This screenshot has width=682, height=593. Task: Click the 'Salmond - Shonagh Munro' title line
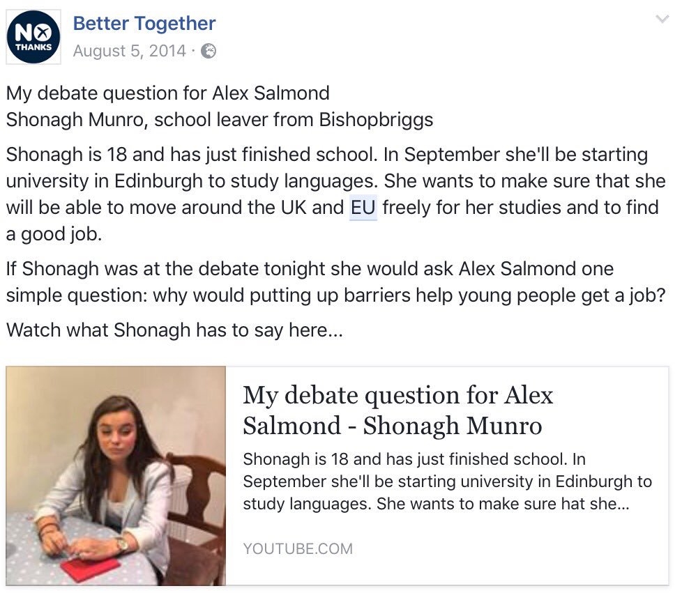click(x=393, y=426)
